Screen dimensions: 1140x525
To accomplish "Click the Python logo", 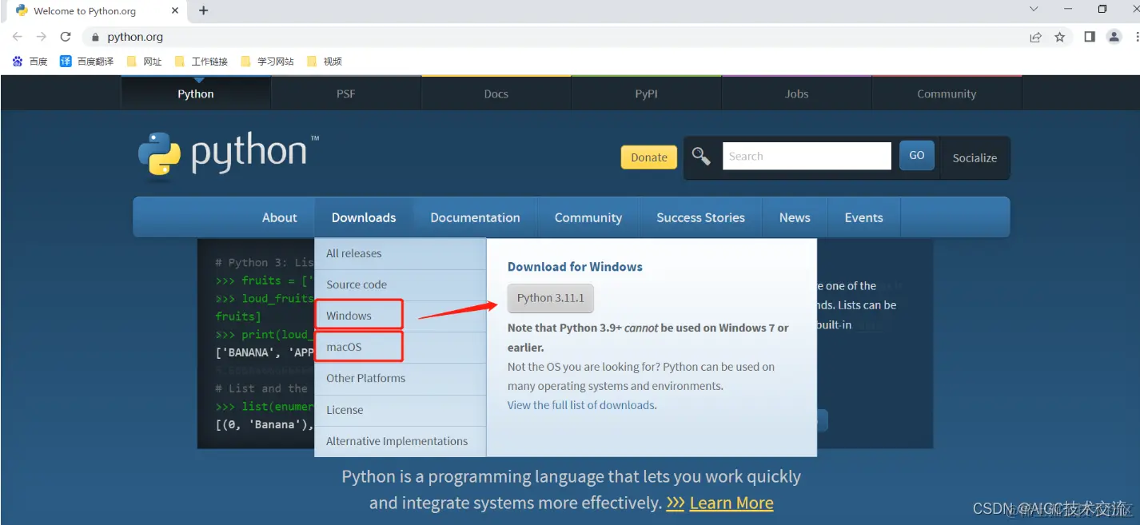I will coord(229,155).
